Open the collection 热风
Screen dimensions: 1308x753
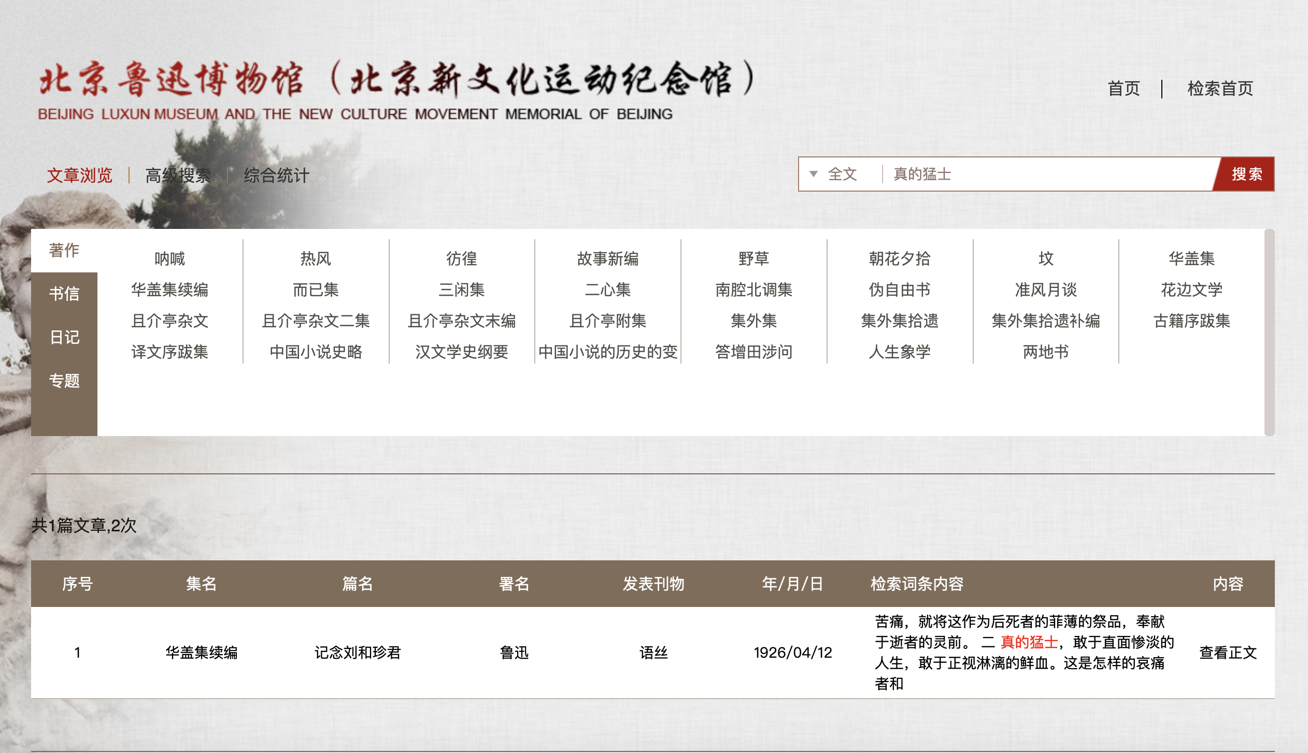pos(316,258)
